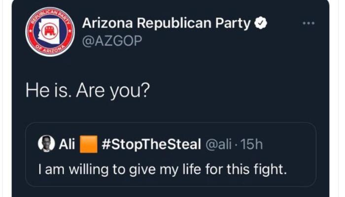Click the orange square emoji after Ali
345x197 pixels.
(x=89, y=144)
